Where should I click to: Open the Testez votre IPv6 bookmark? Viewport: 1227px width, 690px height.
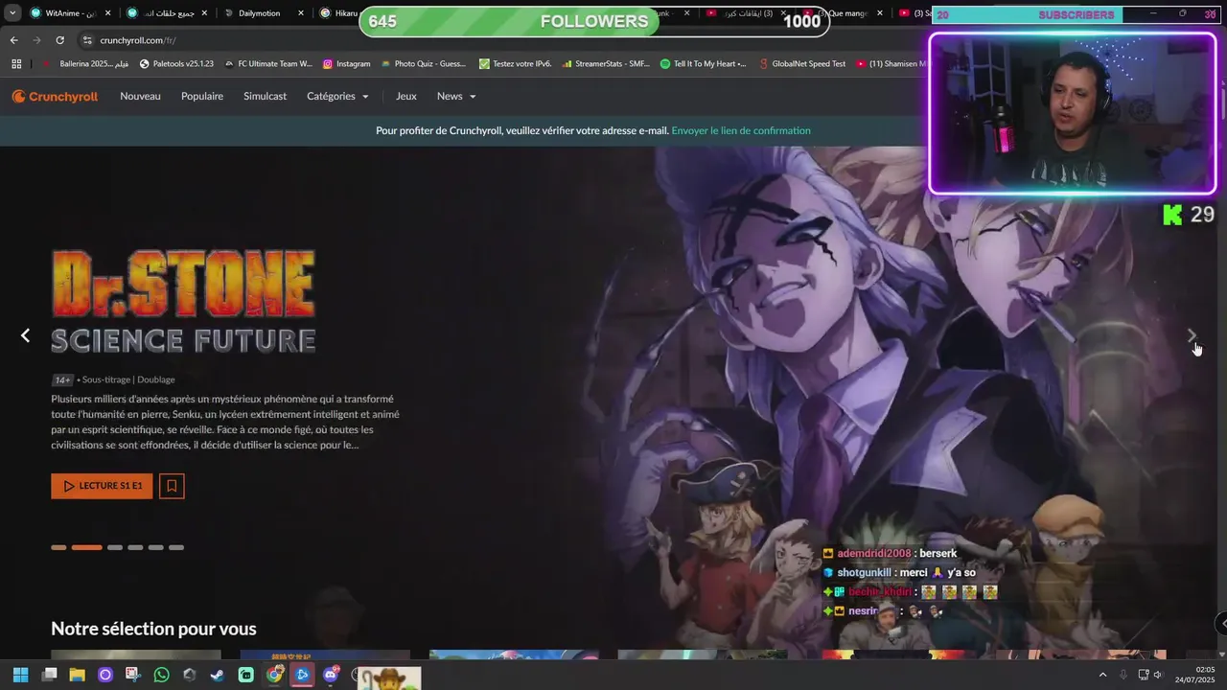pos(514,63)
